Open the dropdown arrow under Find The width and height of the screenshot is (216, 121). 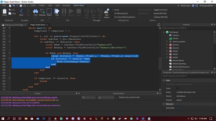pyautogui.click(x=35, y=18)
